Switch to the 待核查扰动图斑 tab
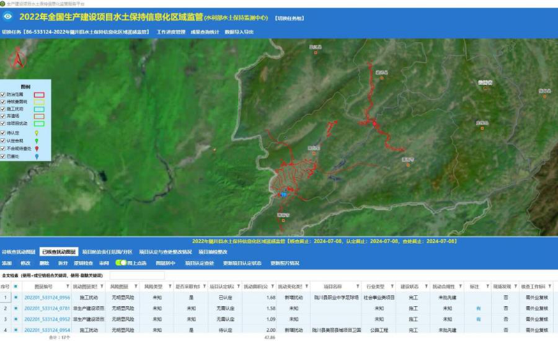 18,251
